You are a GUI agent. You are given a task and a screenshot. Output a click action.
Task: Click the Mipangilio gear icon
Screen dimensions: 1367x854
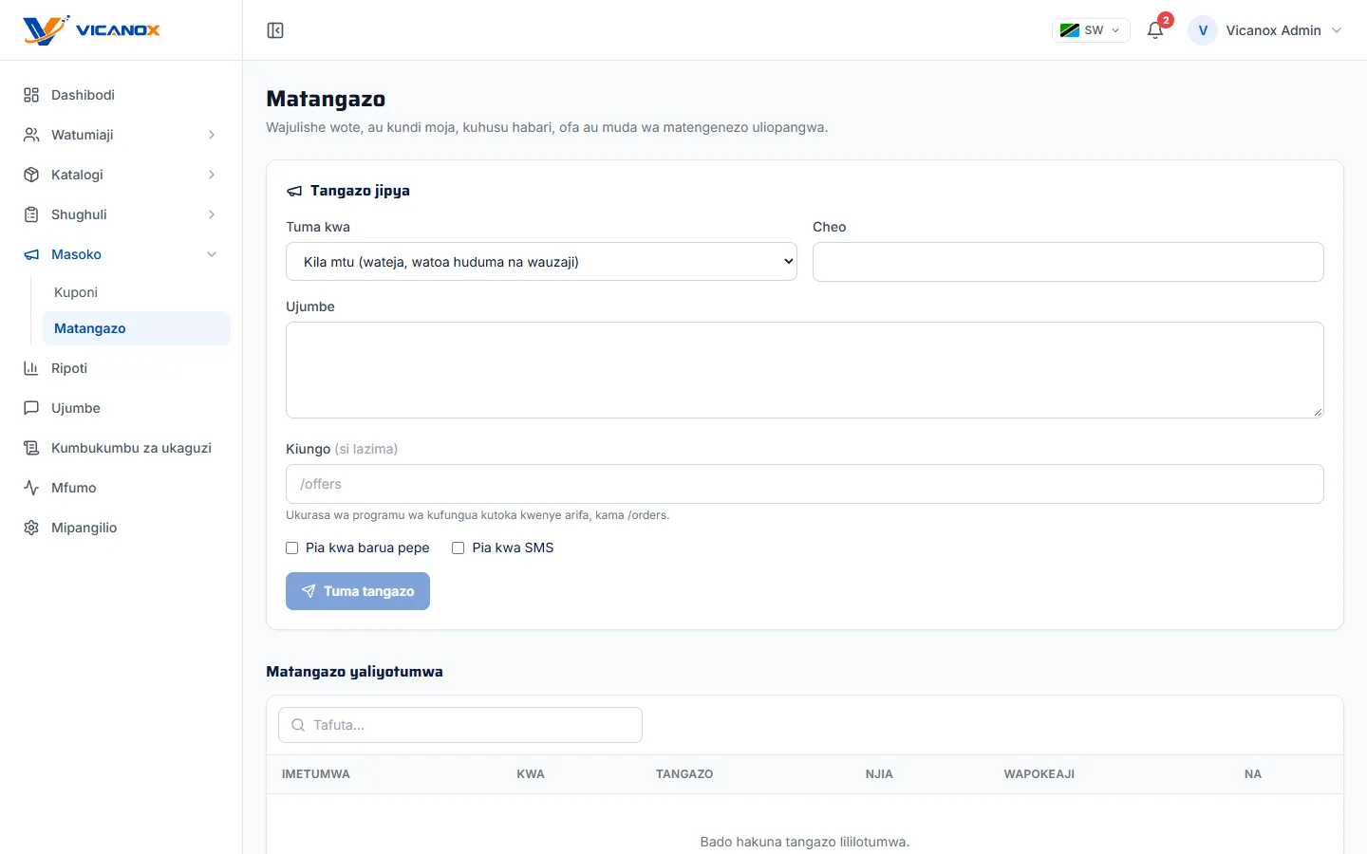pos(31,528)
